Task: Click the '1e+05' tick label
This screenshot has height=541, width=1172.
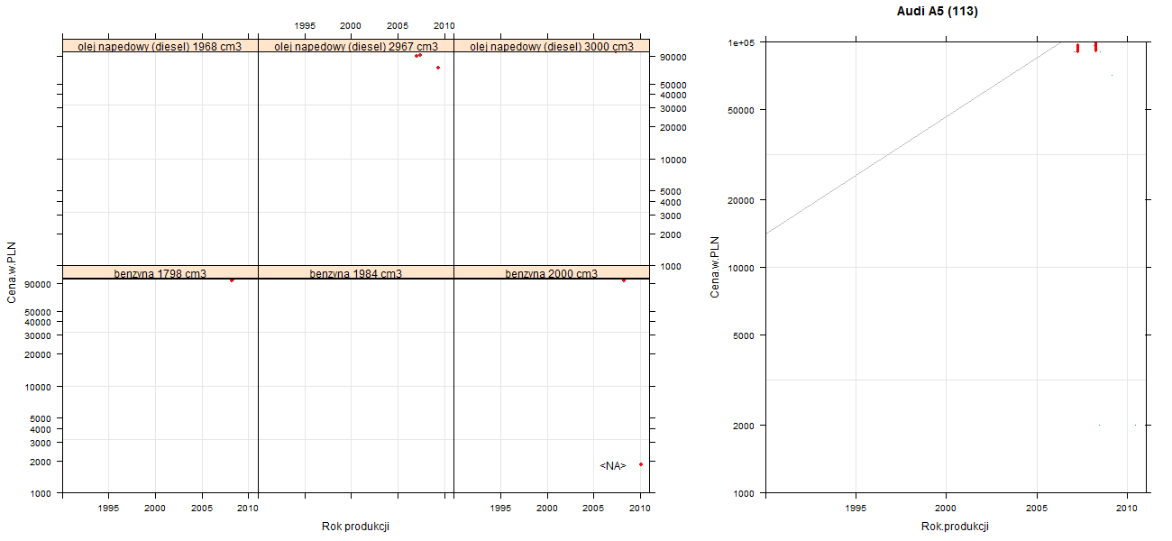Action: point(742,42)
